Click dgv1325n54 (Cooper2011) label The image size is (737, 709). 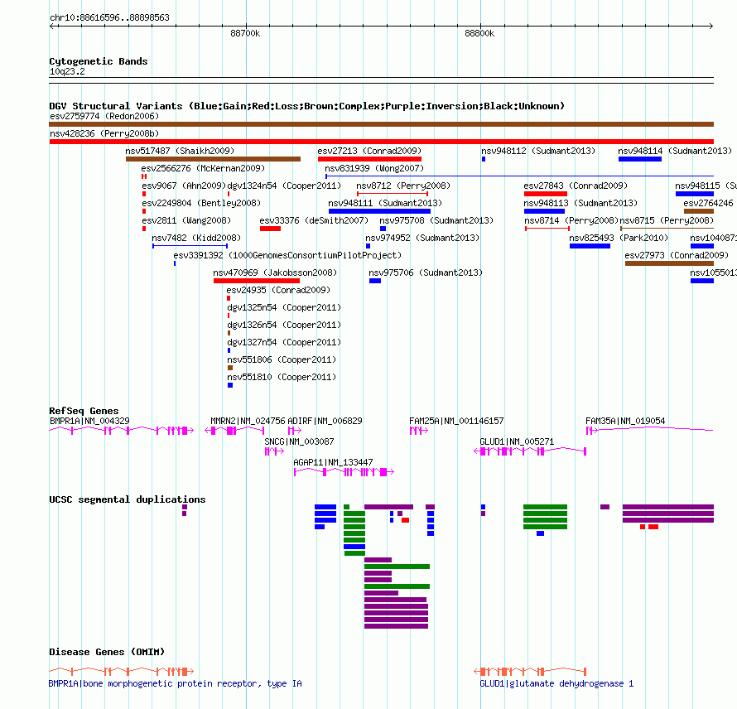[x=284, y=307]
